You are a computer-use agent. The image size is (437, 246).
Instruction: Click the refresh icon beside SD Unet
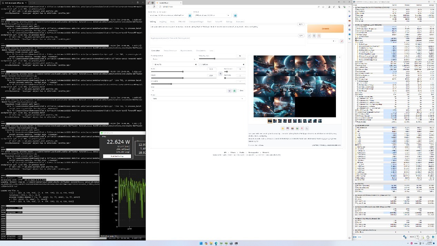[235, 16]
